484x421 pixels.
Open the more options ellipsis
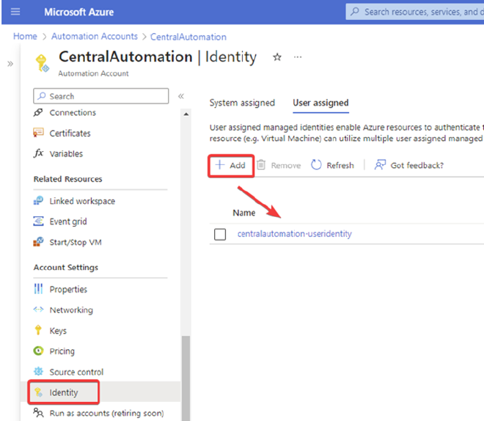pyautogui.click(x=298, y=57)
